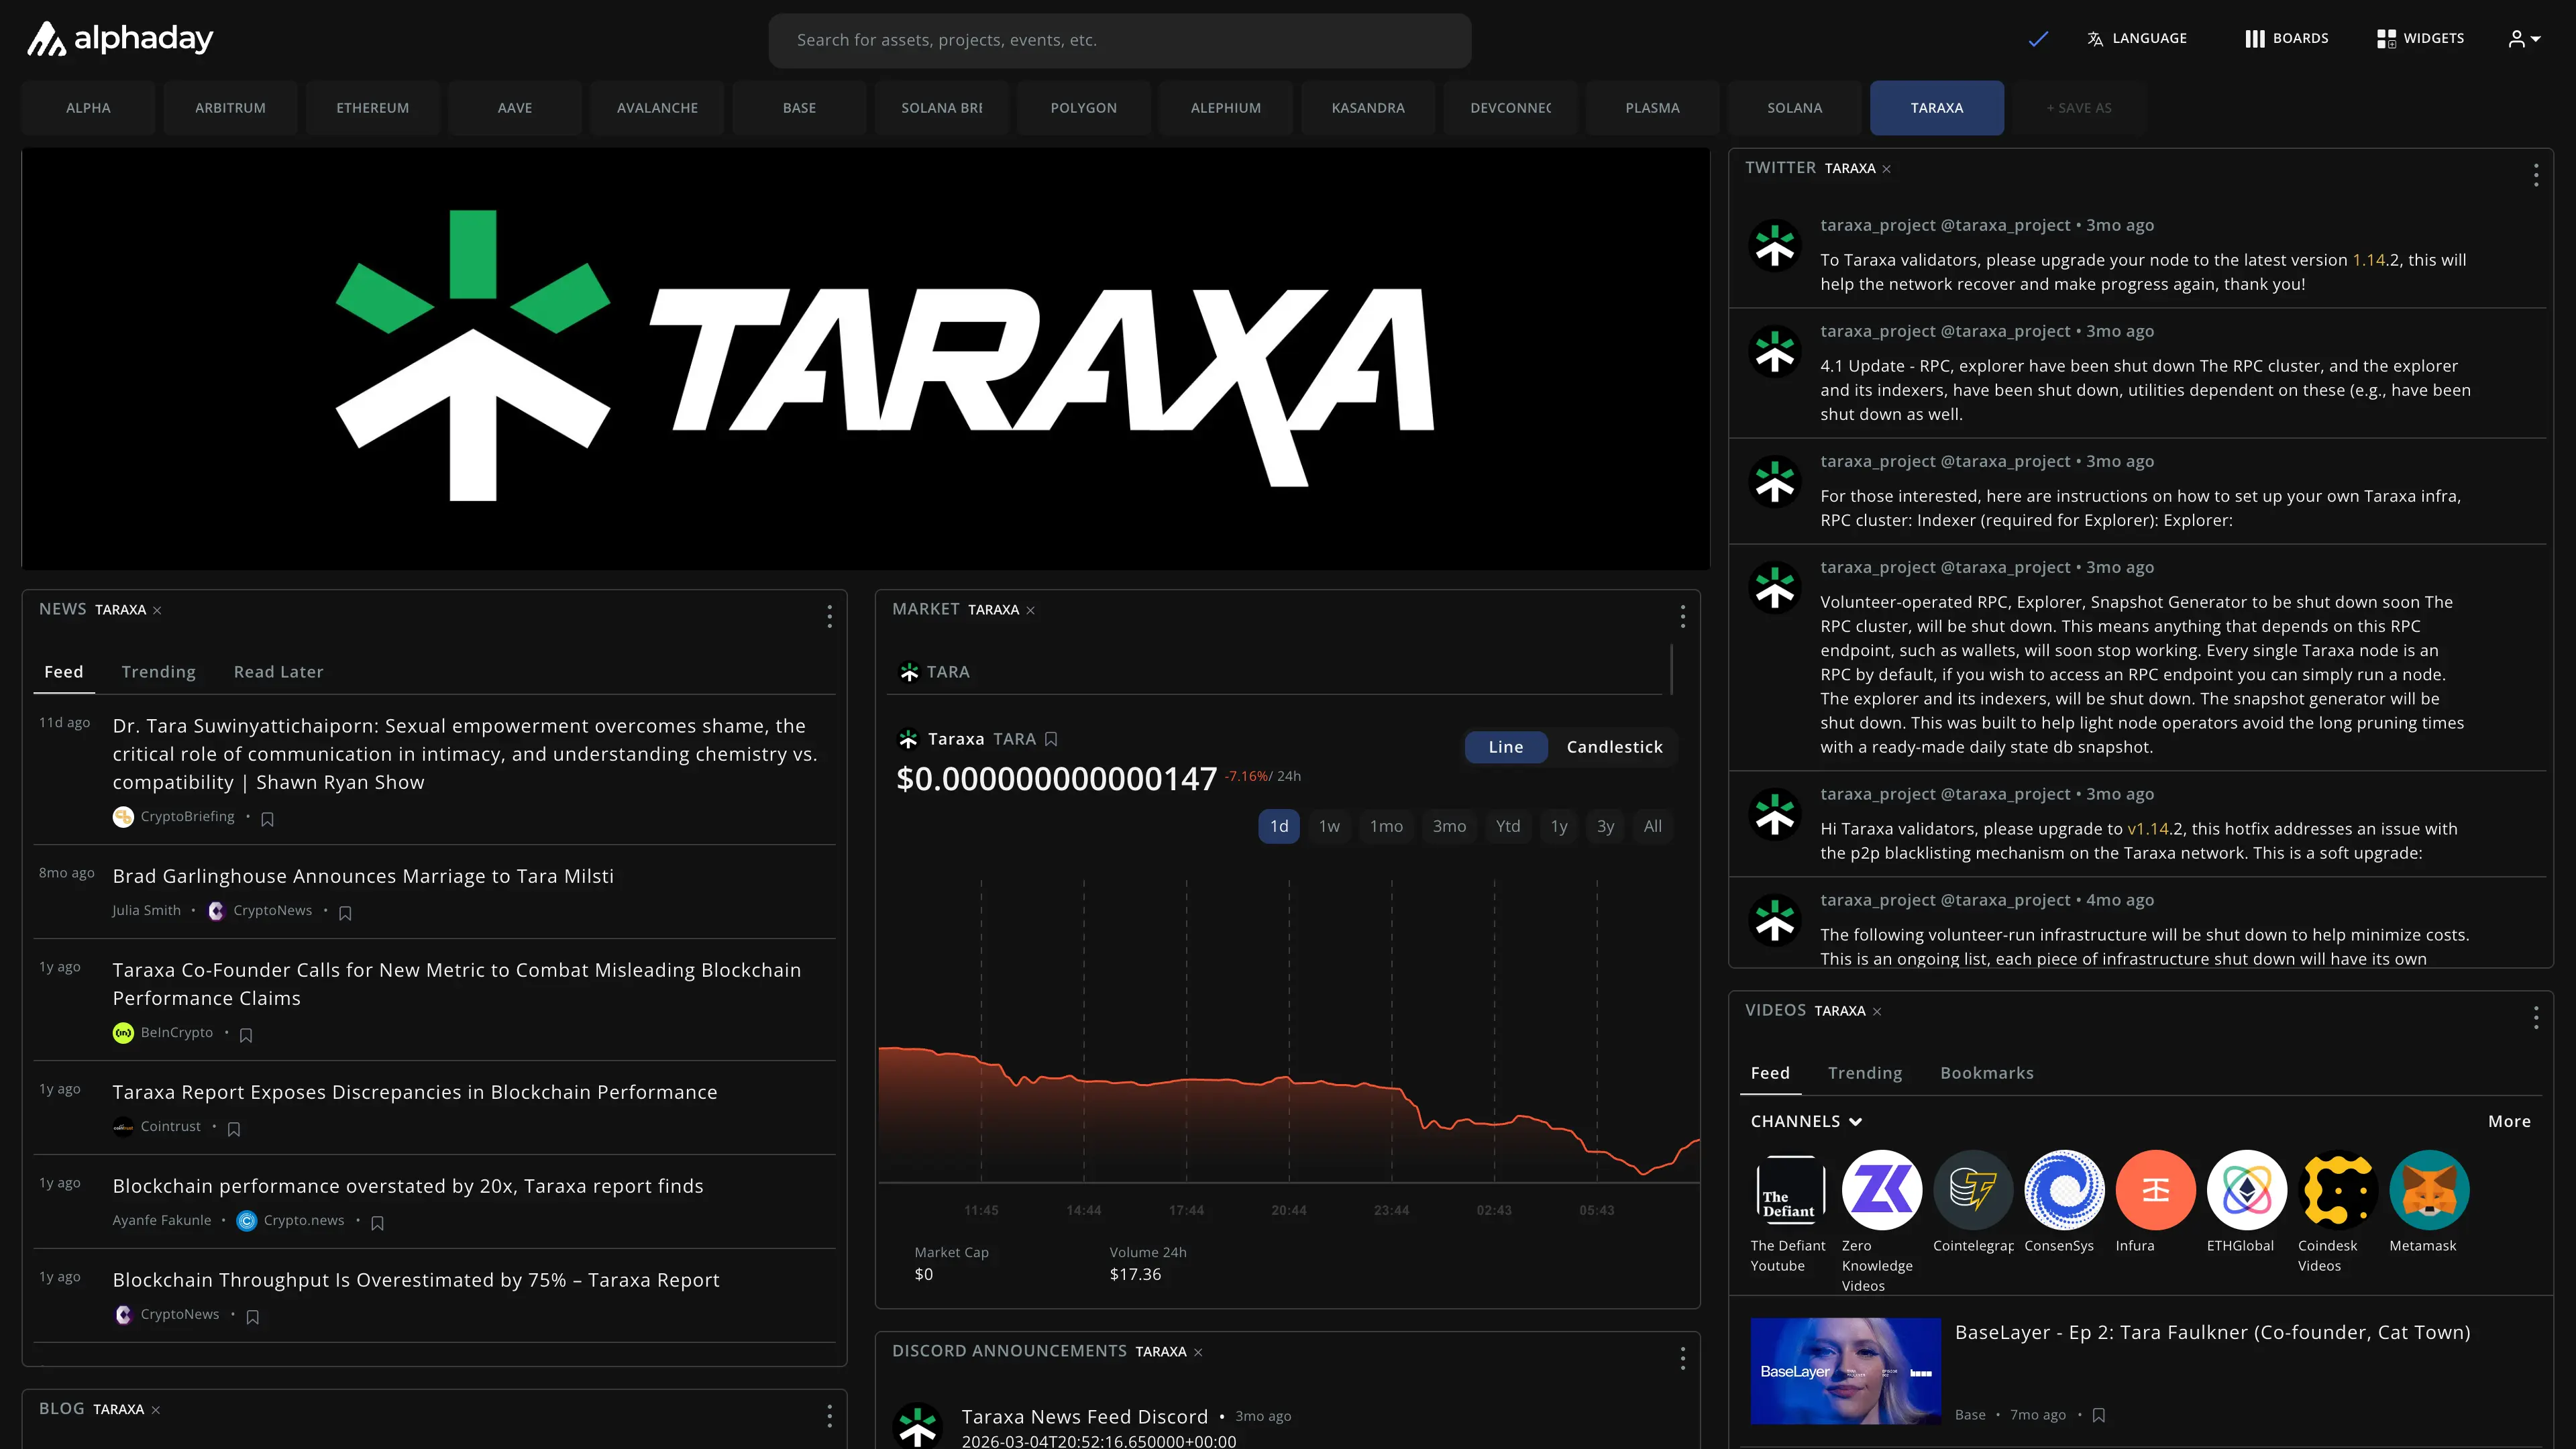Switch Videos widget to Trending tab
Image resolution: width=2576 pixels, height=1449 pixels.
pyautogui.click(x=1864, y=1073)
